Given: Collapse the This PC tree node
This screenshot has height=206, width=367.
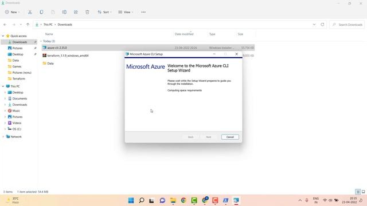Looking at the screenshot, I should [x=3, y=86].
